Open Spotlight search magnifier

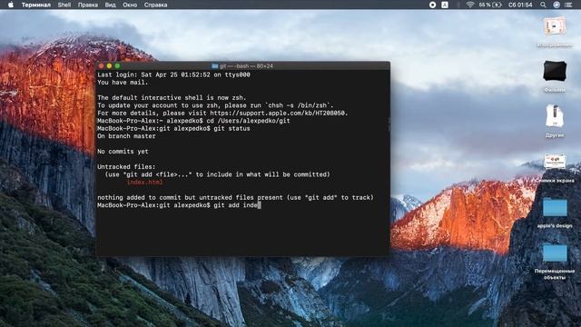tap(543, 5)
